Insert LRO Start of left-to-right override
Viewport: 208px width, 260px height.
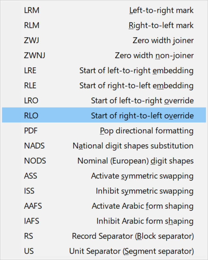tap(104, 100)
